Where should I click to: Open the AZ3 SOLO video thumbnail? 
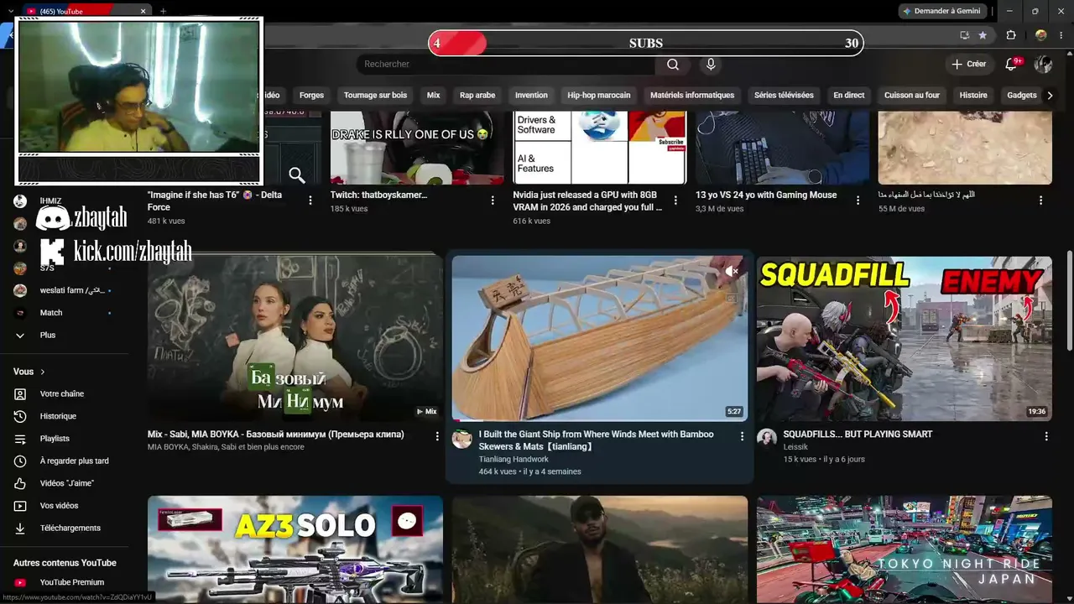tap(295, 549)
